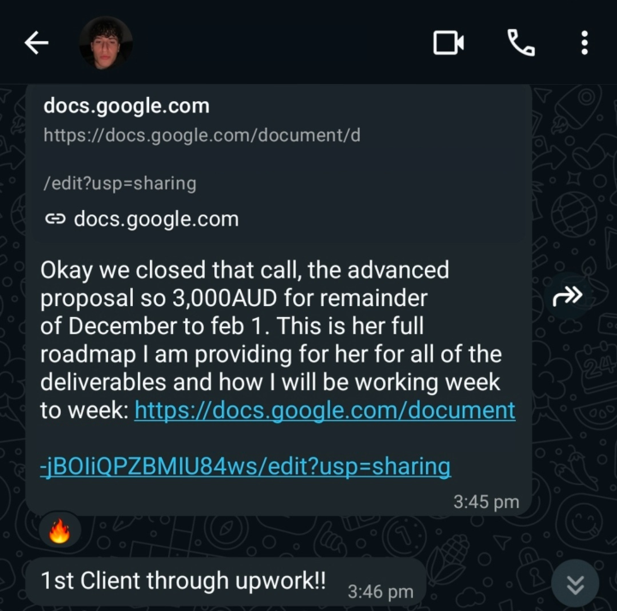Tap the 3:46 pm timestamp
Image resolution: width=617 pixels, height=611 pixels.
pos(380,591)
